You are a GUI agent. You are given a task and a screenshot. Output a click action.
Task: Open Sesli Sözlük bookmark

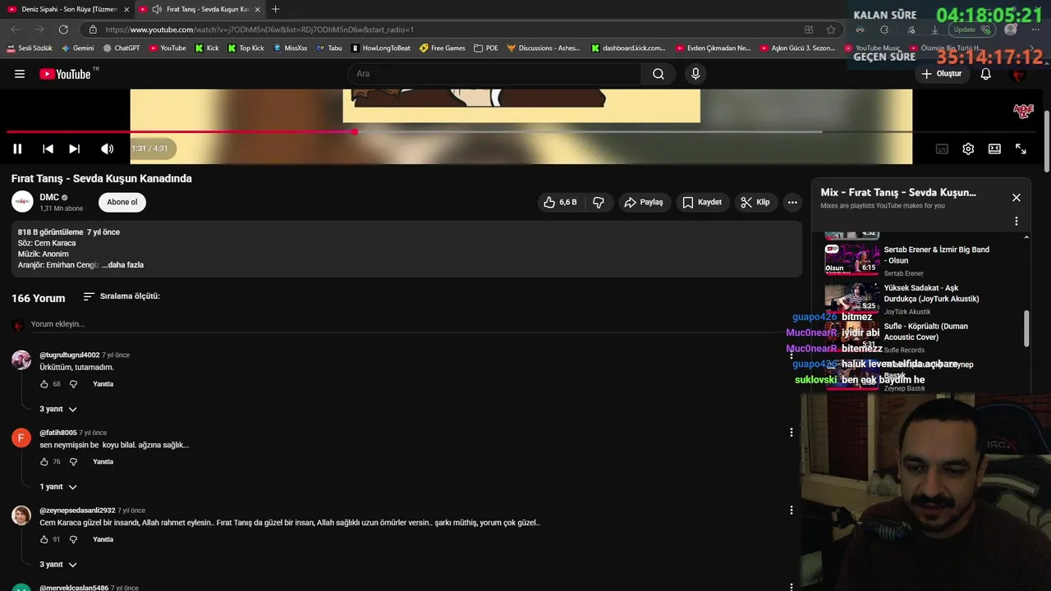coord(30,48)
